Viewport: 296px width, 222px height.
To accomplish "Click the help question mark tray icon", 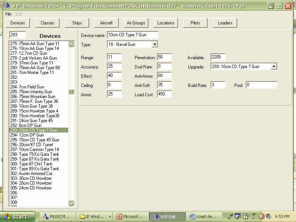I will click(x=246, y=216).
